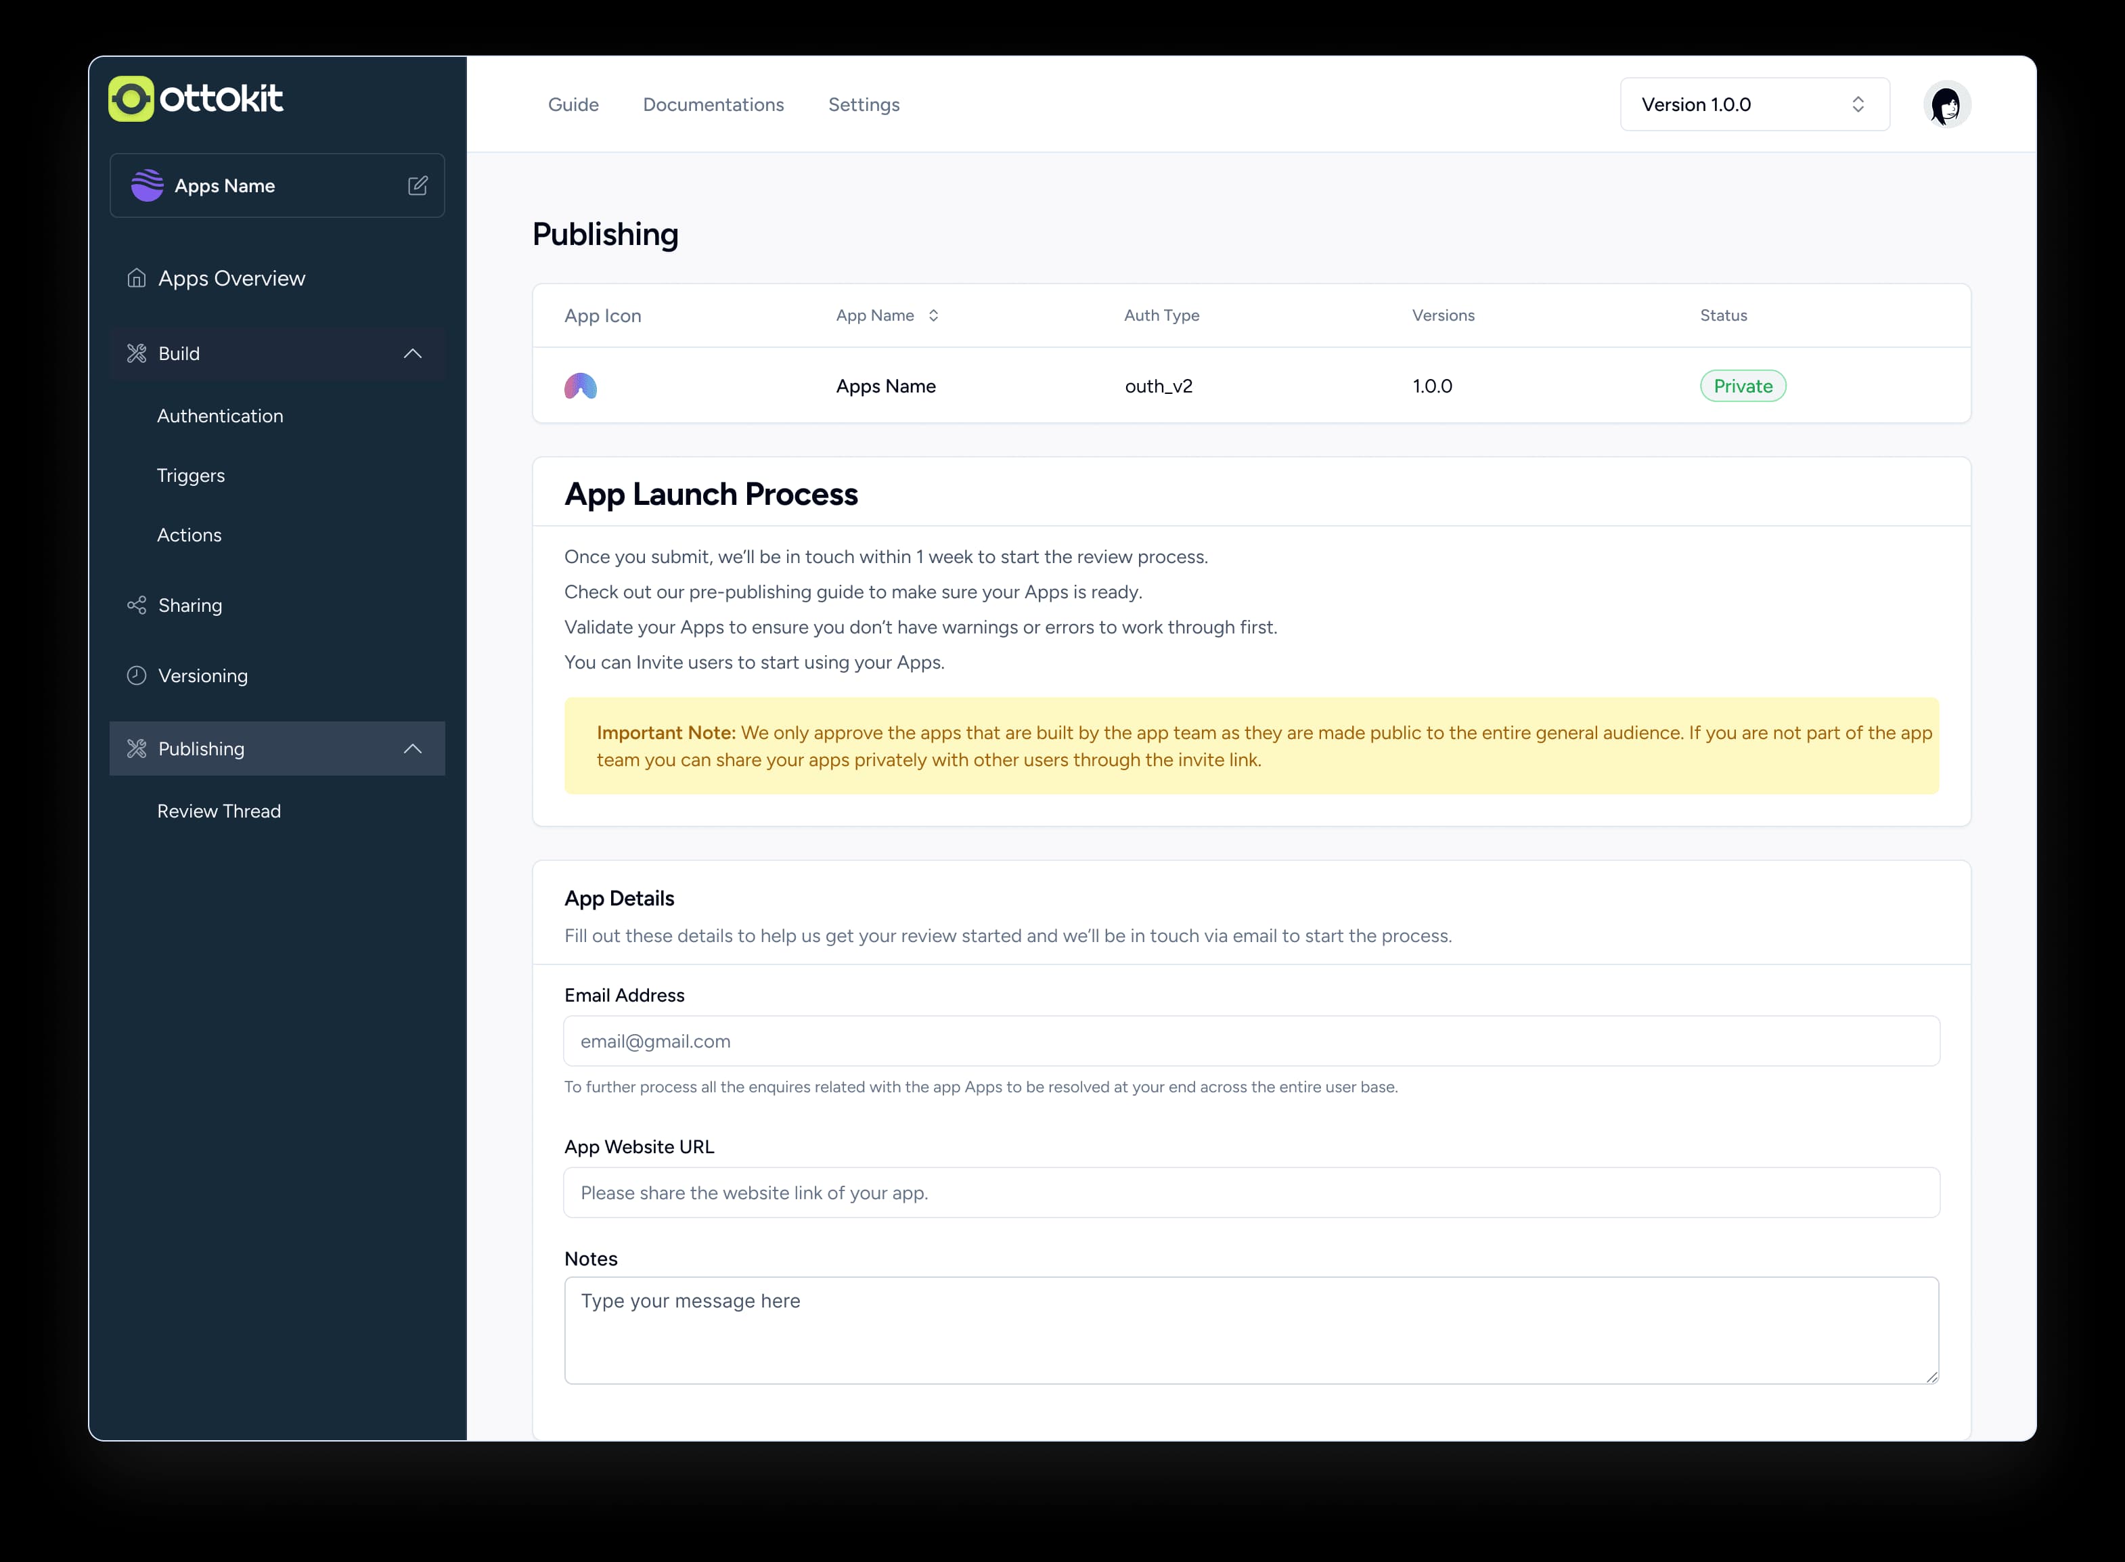2125x1562 pixels.
Task: Click the Guide navigation link
Action: click(573, 104)
